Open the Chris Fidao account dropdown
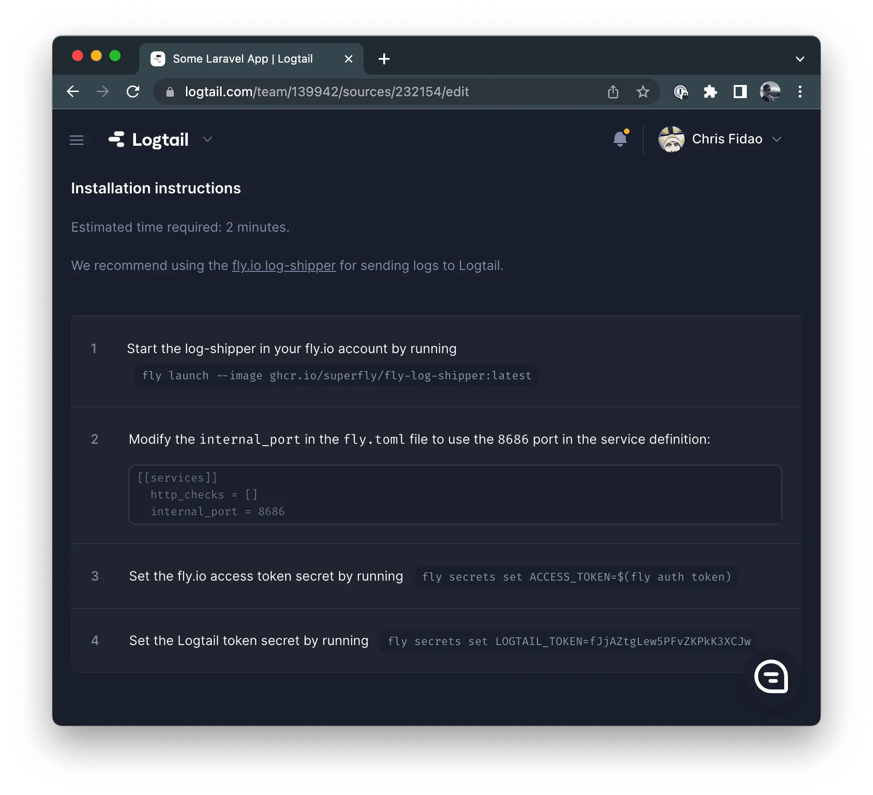 tap(721, 139)
